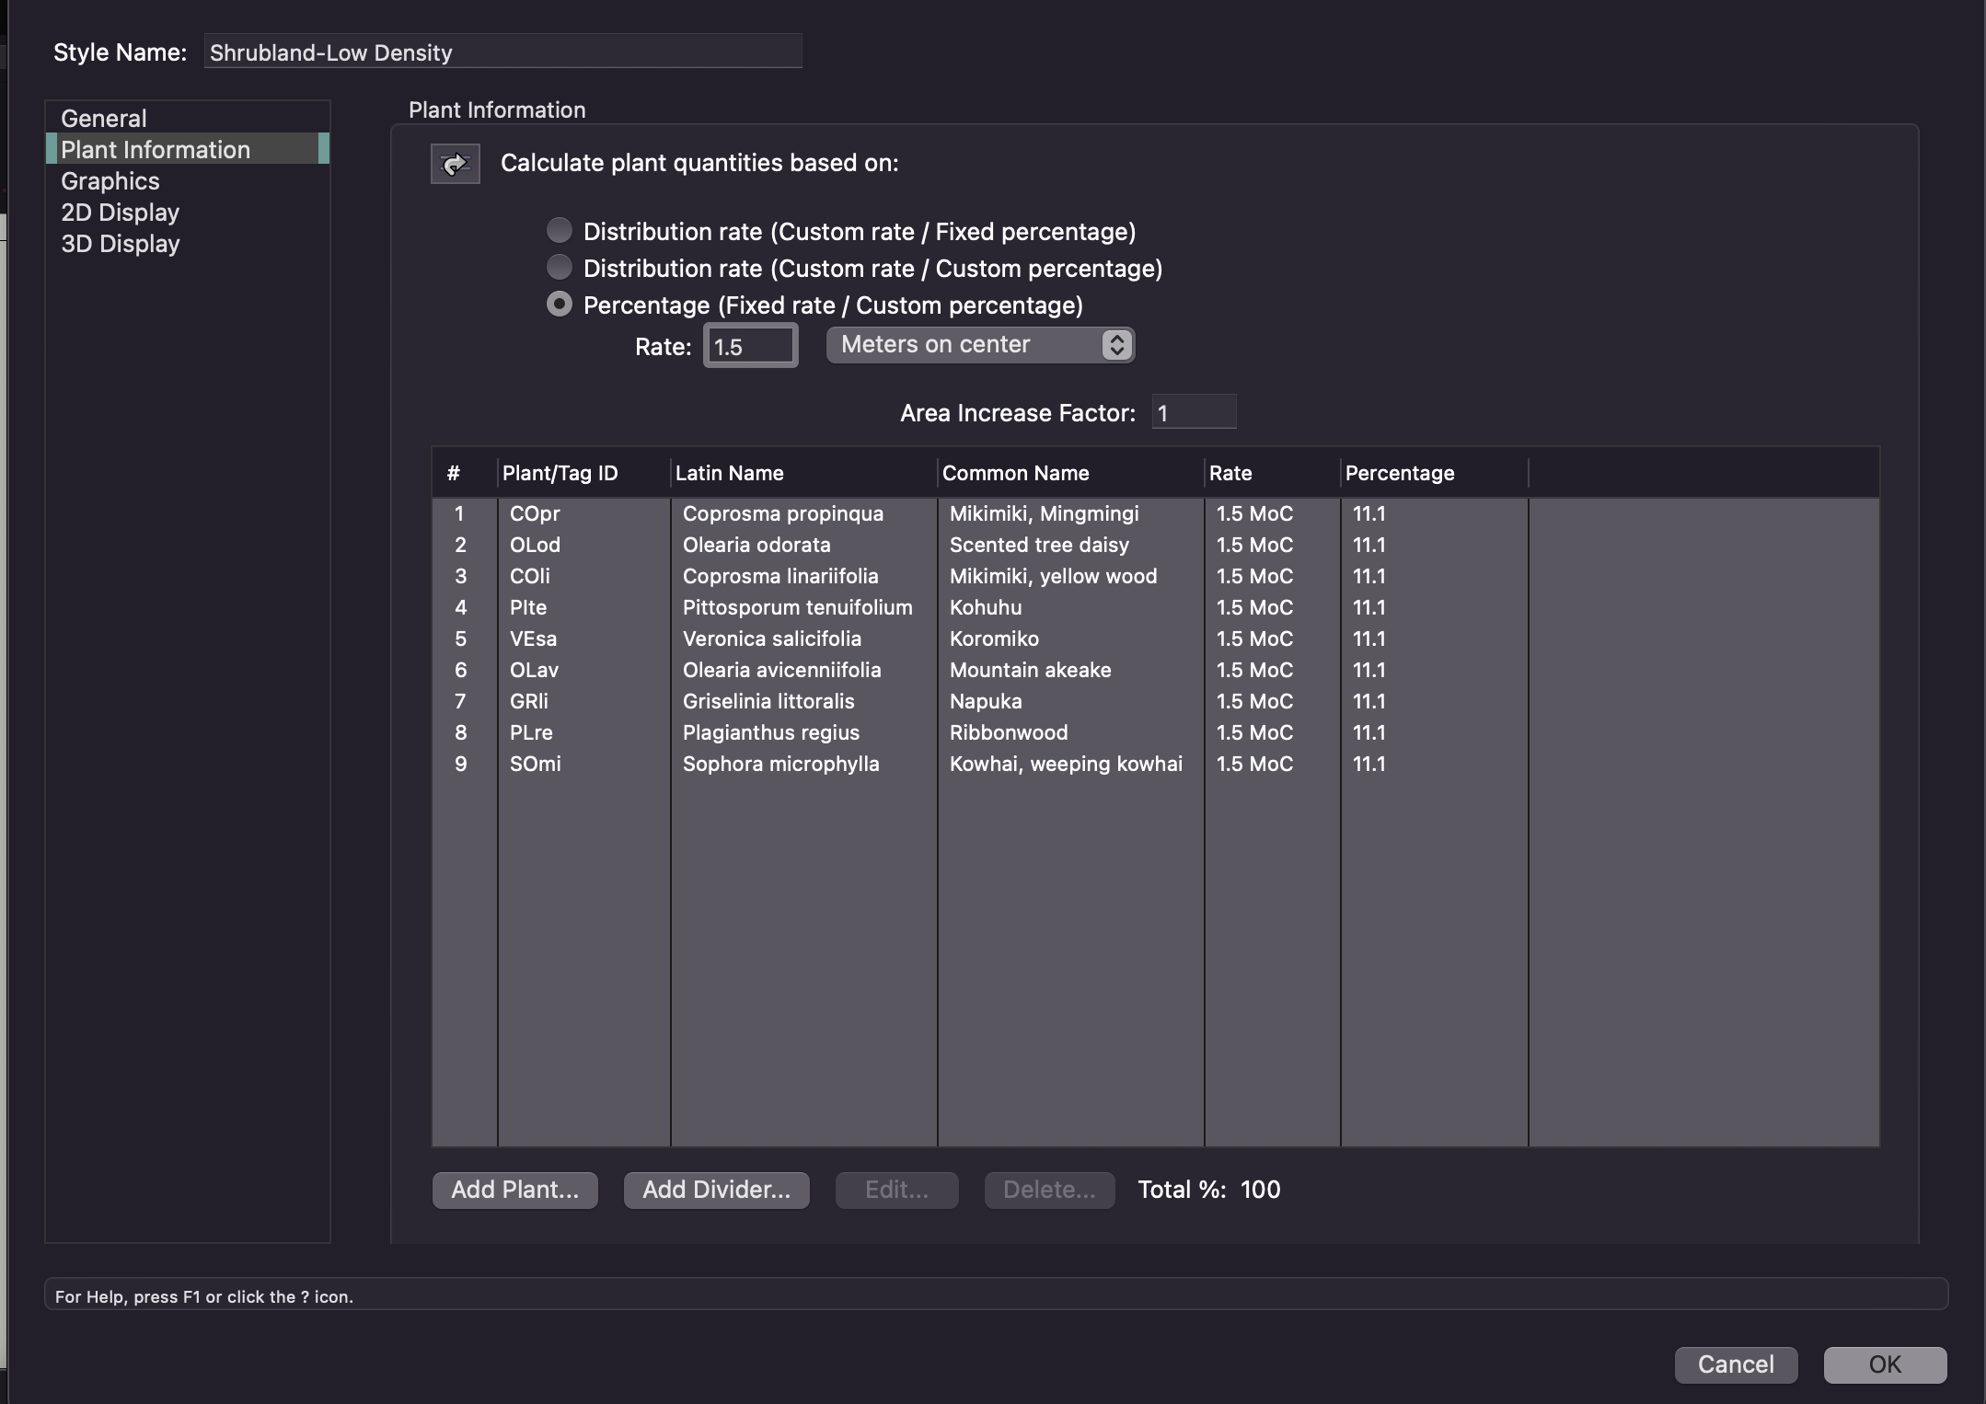Image resolution: width=1986 pixels, height=1404 pixels.
Task: Click Cancel to discard changes
Action: point(1734,1364)
